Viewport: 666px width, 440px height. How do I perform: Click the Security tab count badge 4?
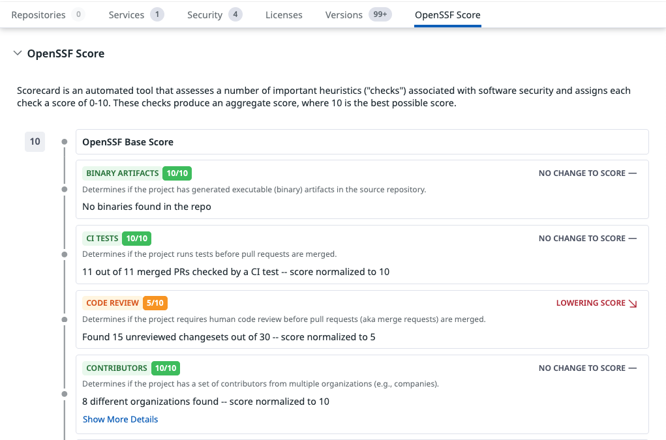[235, 15]
